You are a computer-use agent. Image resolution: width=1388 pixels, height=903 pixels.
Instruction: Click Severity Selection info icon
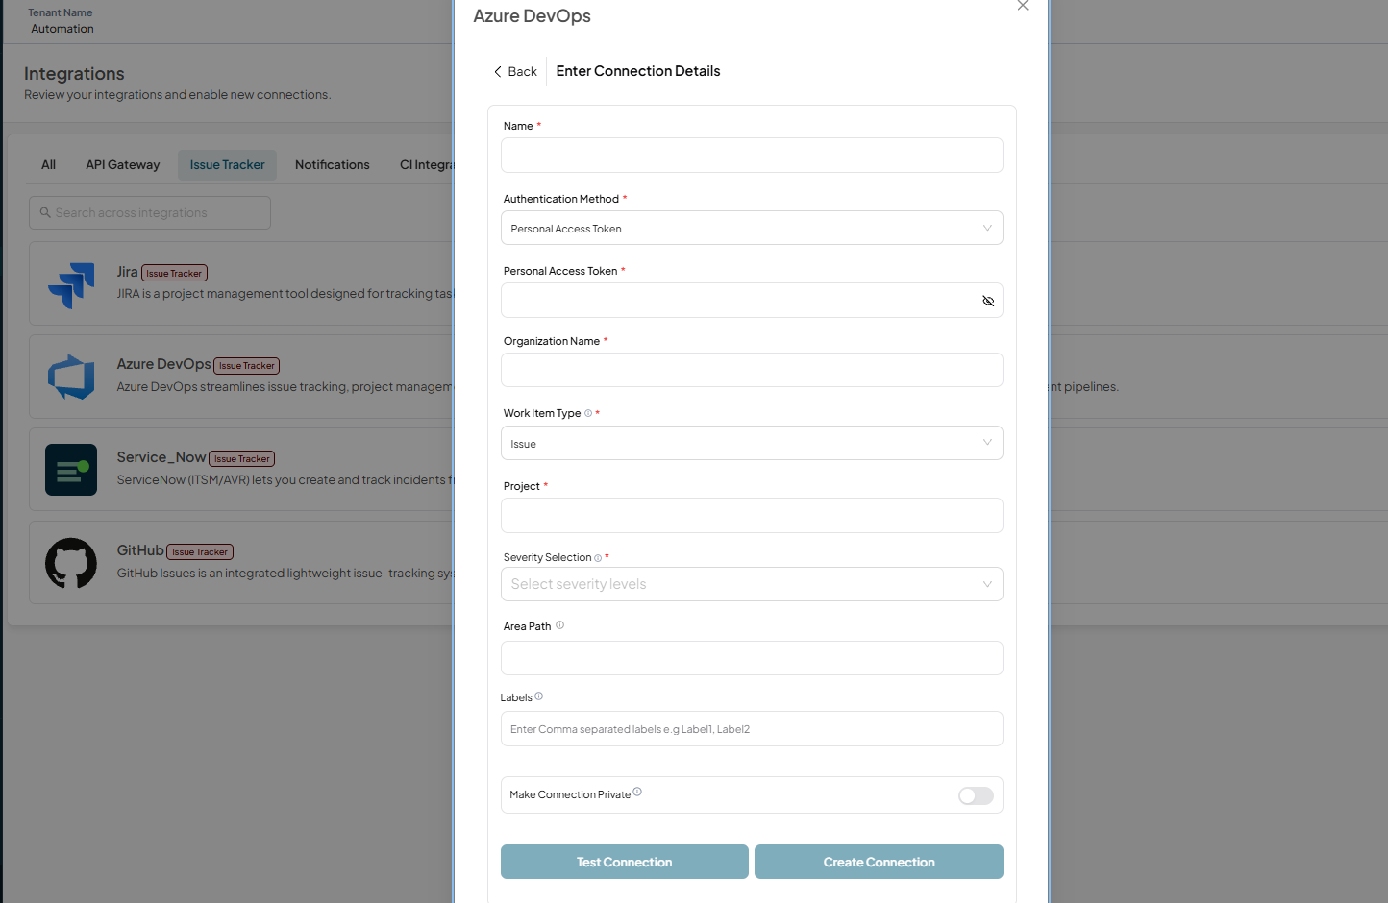coord(598,558)
